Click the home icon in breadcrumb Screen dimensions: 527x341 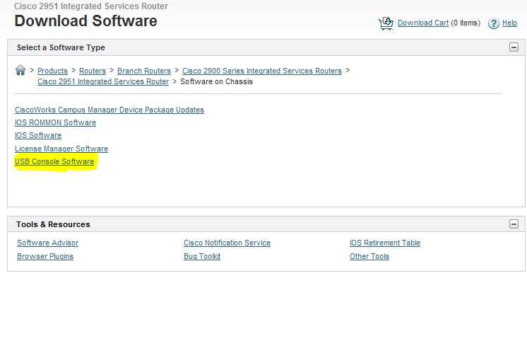20,70
